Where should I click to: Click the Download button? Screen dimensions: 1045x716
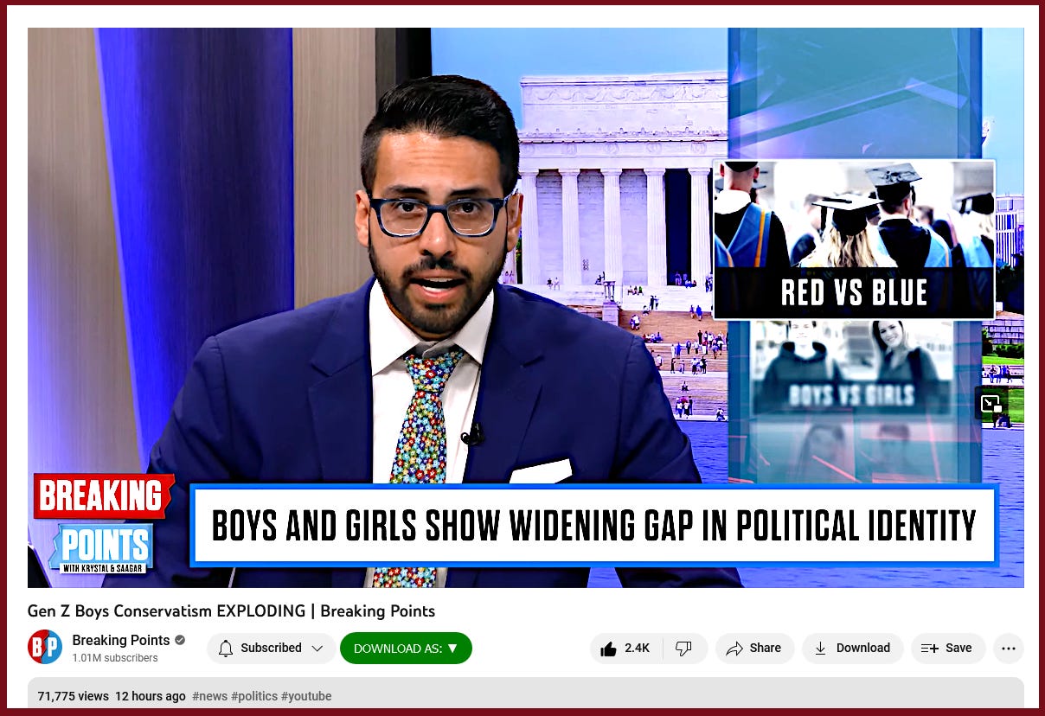852,649
